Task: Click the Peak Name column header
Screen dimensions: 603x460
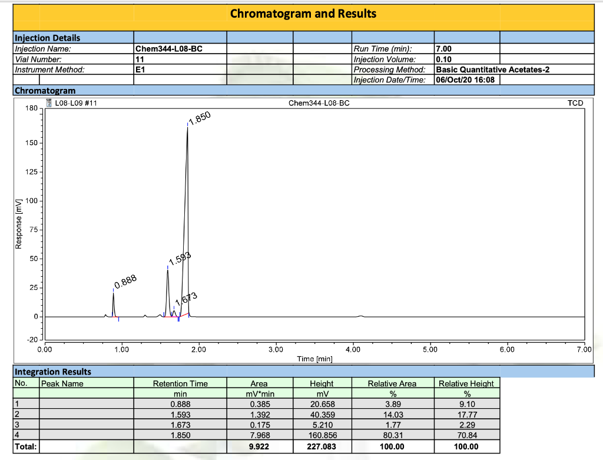Action: (62, 383)
